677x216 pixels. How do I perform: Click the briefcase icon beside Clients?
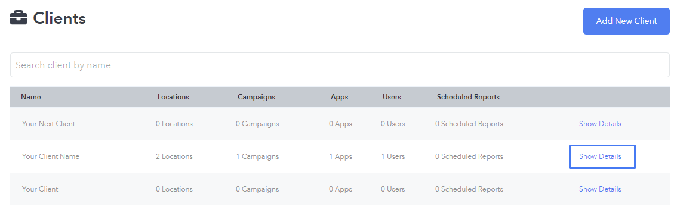click(19, 18)
